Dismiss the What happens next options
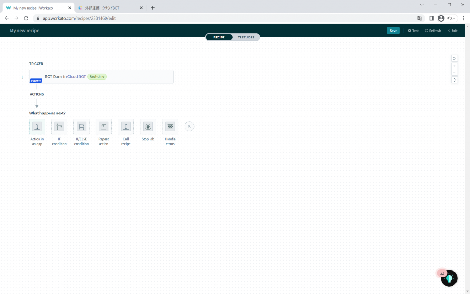 [x=189, y=126]
